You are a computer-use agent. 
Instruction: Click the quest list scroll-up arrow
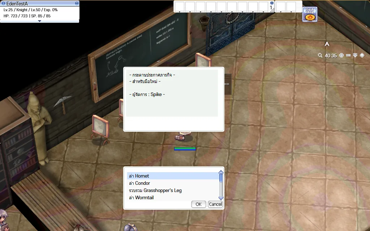(x=221, y=172)
